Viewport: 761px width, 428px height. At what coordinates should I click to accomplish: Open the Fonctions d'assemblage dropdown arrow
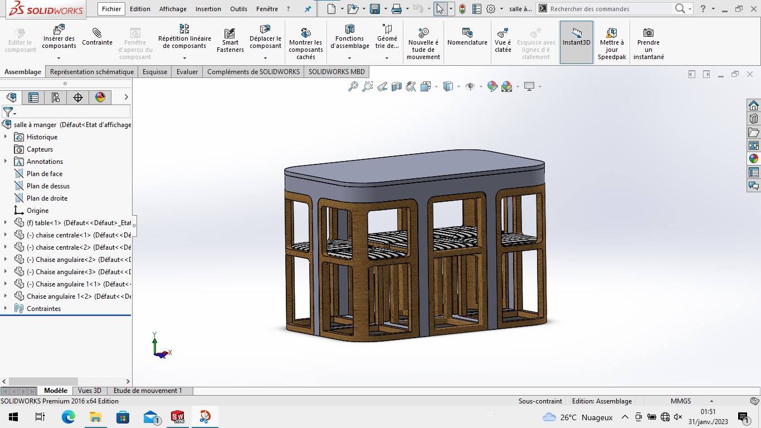pos(350,58)
